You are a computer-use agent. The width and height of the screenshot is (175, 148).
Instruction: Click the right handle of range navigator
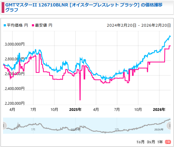point(169,126)
